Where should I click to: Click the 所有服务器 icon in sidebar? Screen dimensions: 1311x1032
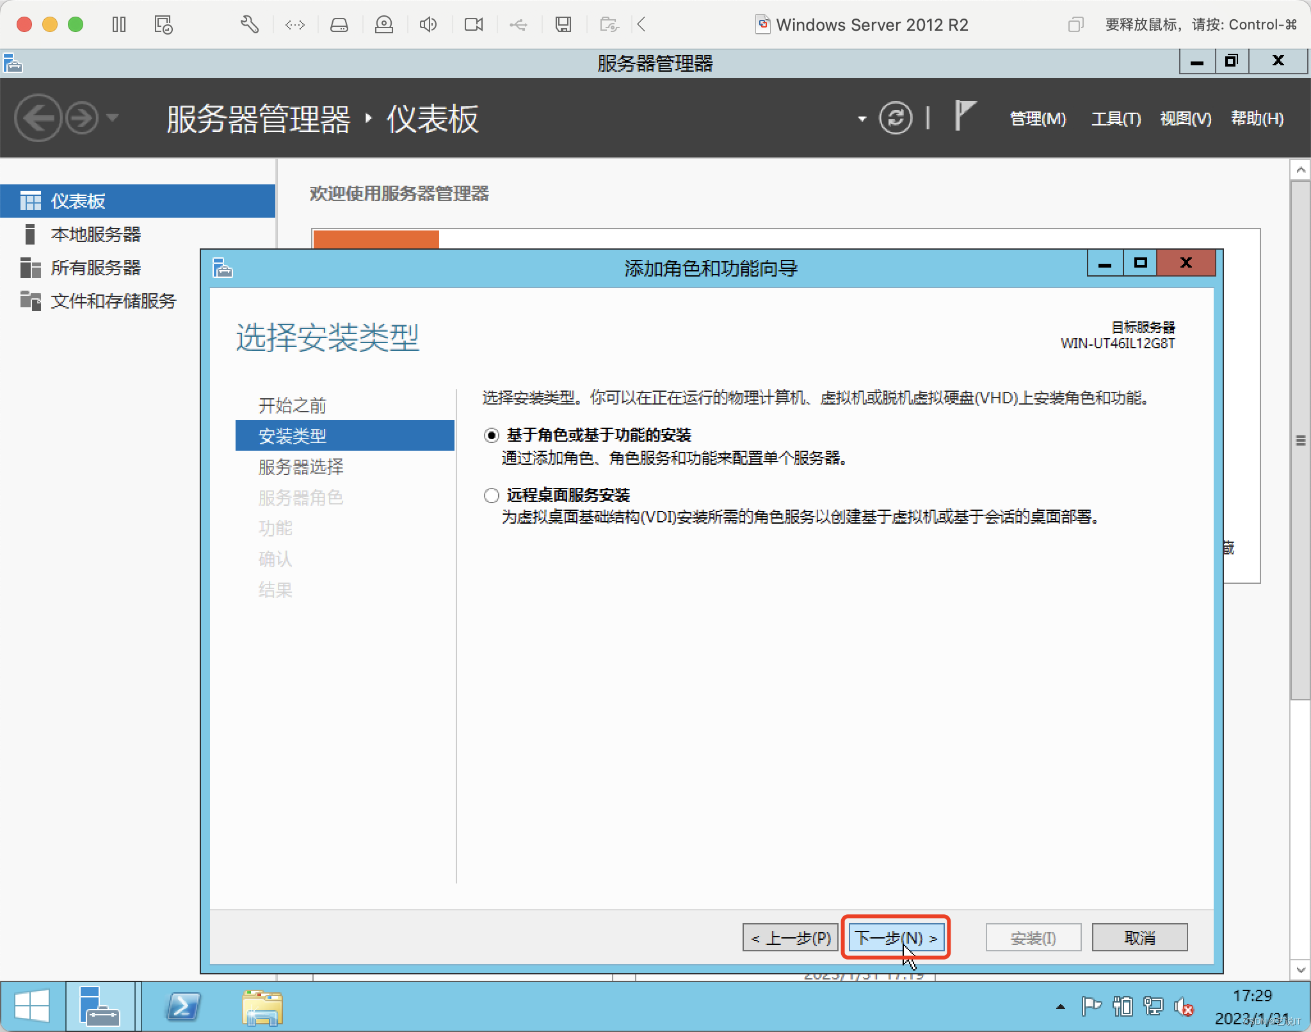(x=30, y=268)
